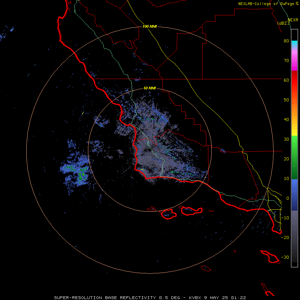Click the 50 value on the dBZ scale
The width and height of the screenshot is (300, 300).
tap(286, 100)
